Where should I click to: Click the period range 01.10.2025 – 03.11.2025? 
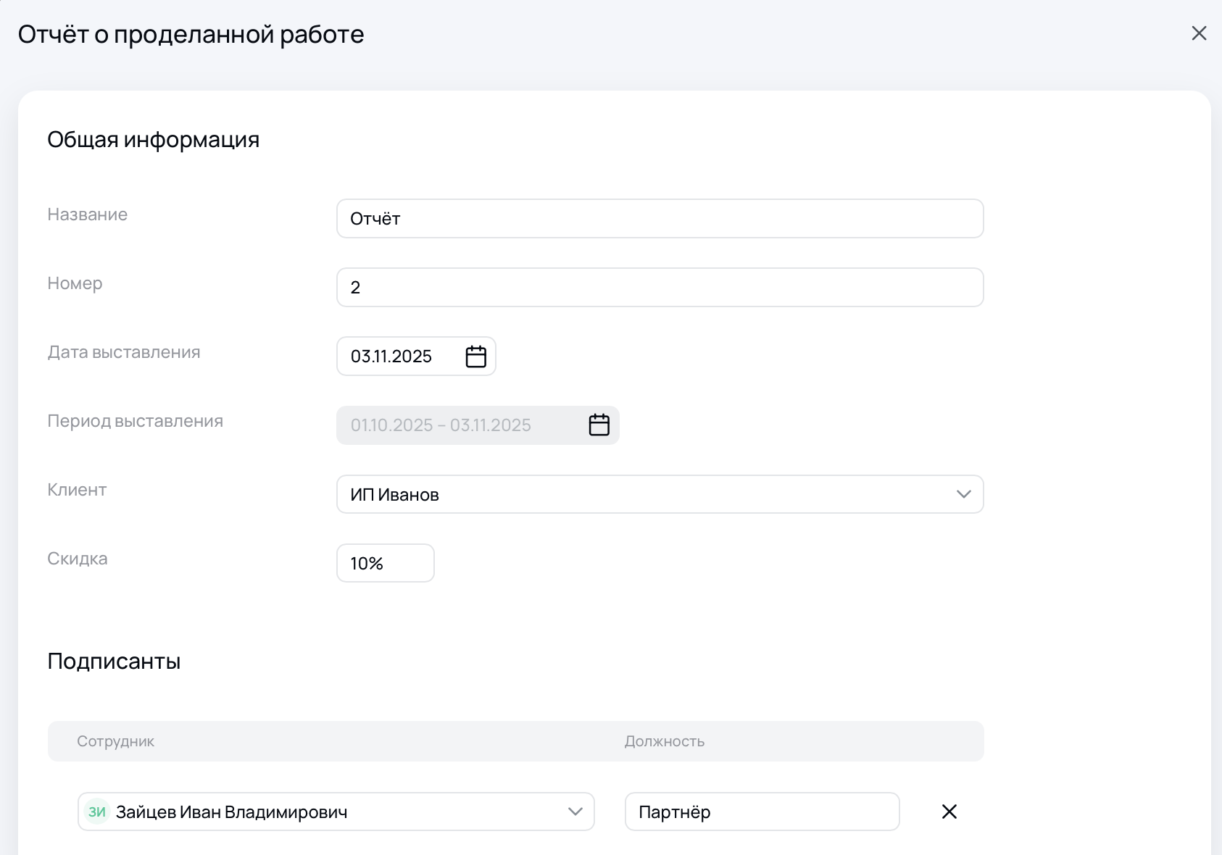tap(441, 425)
